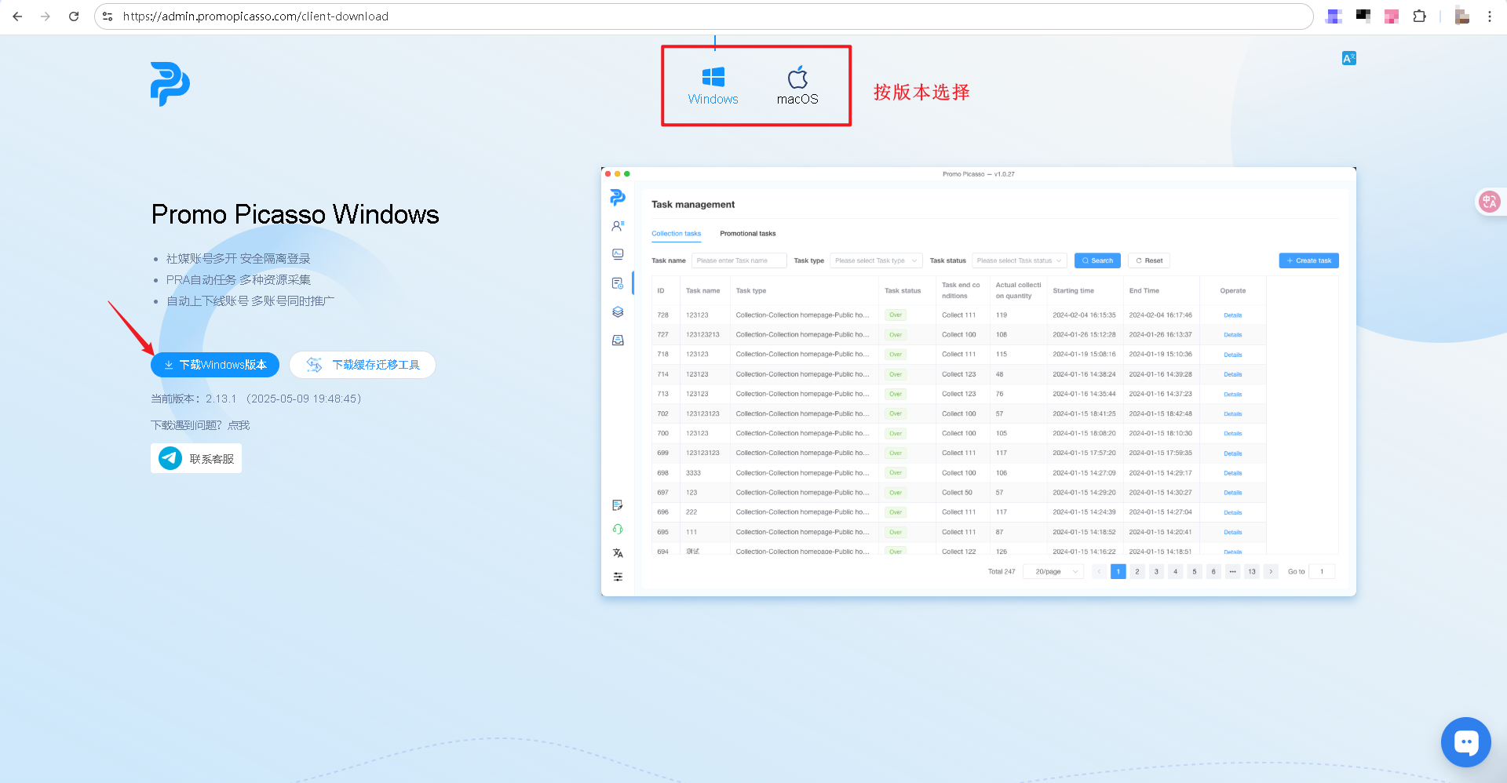Switch to the macOS version tab
1507x783 pixels.
pos(797,86)
